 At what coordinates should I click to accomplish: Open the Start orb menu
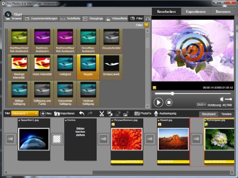(x=8, y=14)
